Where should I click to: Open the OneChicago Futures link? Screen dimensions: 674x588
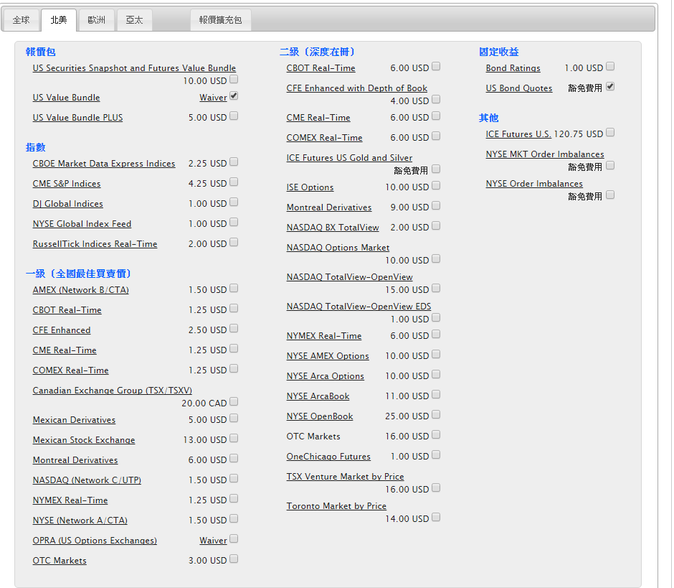pos(328,457)
